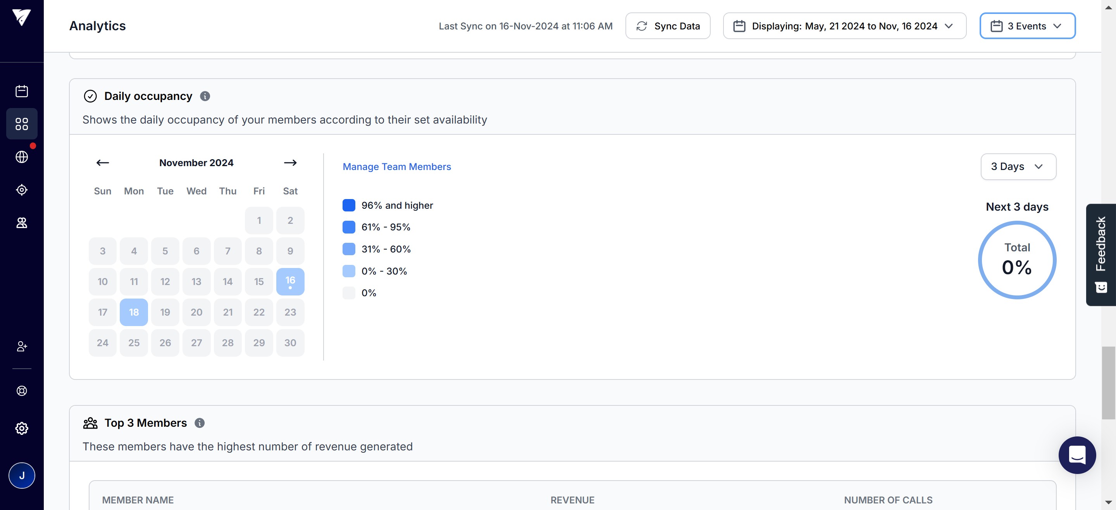Click the Daily occupancy info icon

(x=205, y=96)
